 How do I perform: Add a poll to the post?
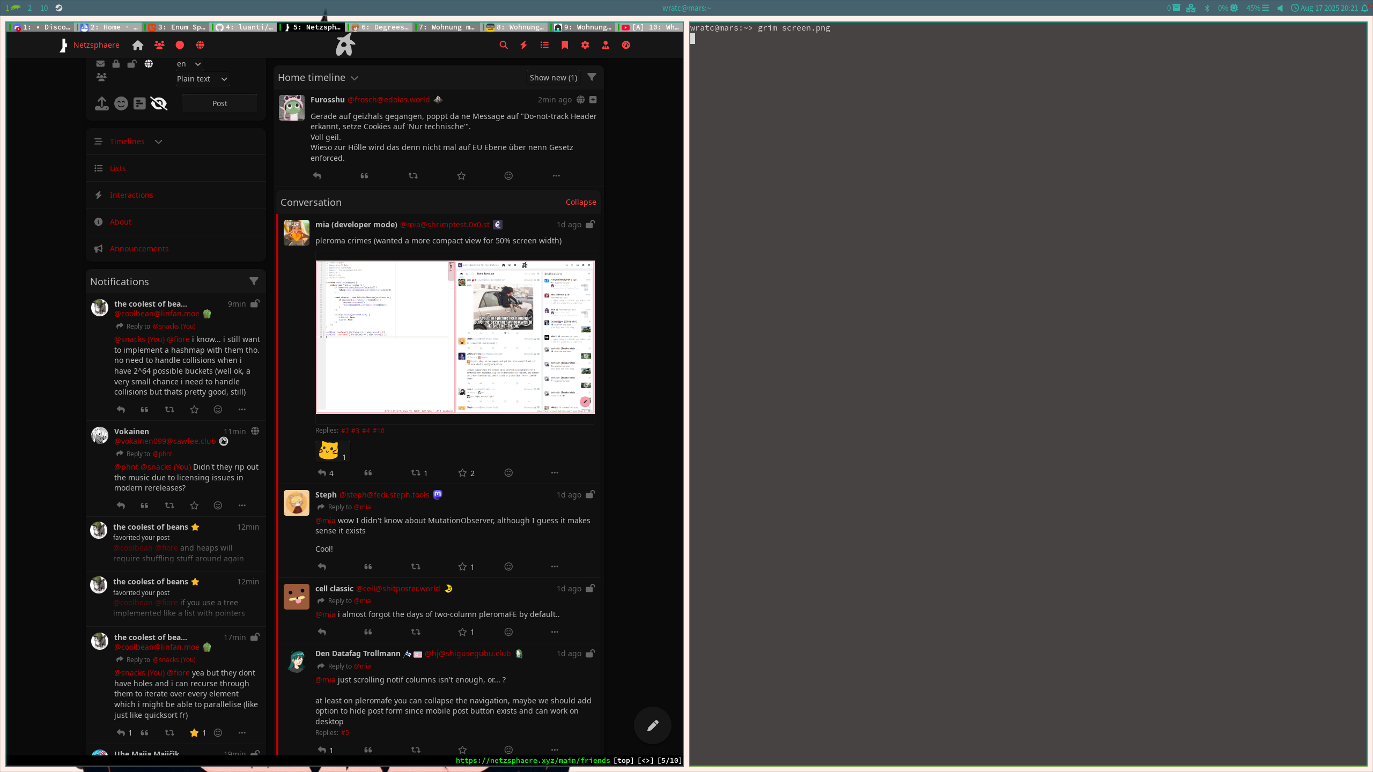pos(139,103)
